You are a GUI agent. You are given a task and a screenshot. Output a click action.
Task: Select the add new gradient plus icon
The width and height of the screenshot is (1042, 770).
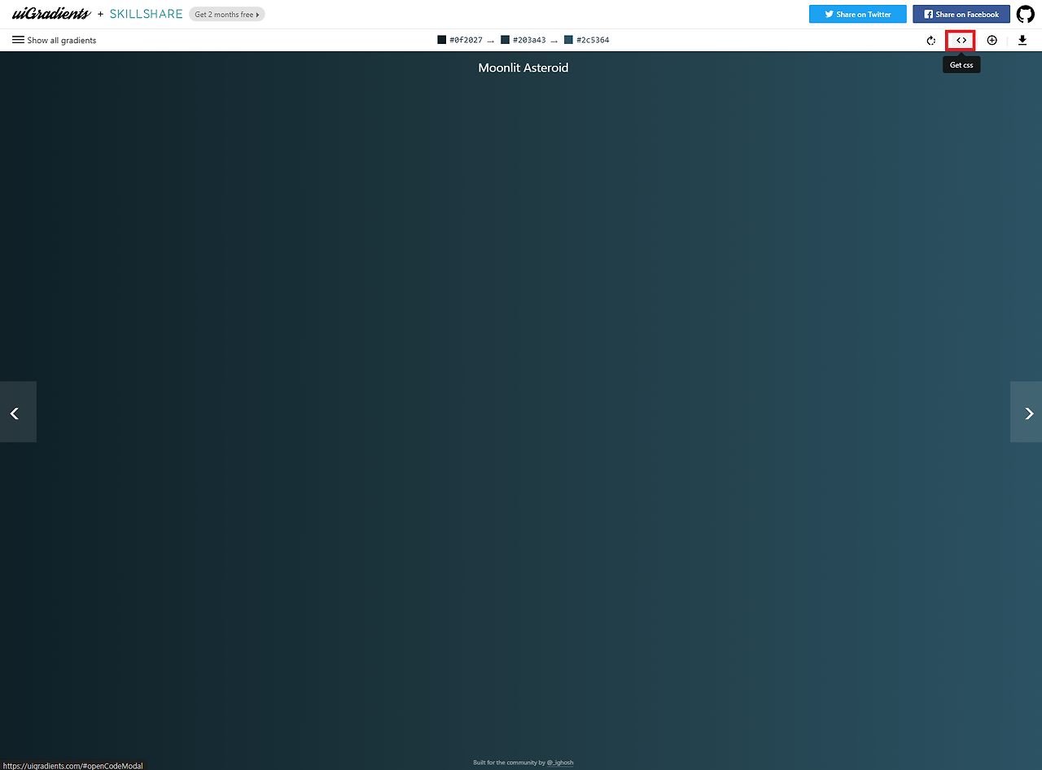pos(992,40)
